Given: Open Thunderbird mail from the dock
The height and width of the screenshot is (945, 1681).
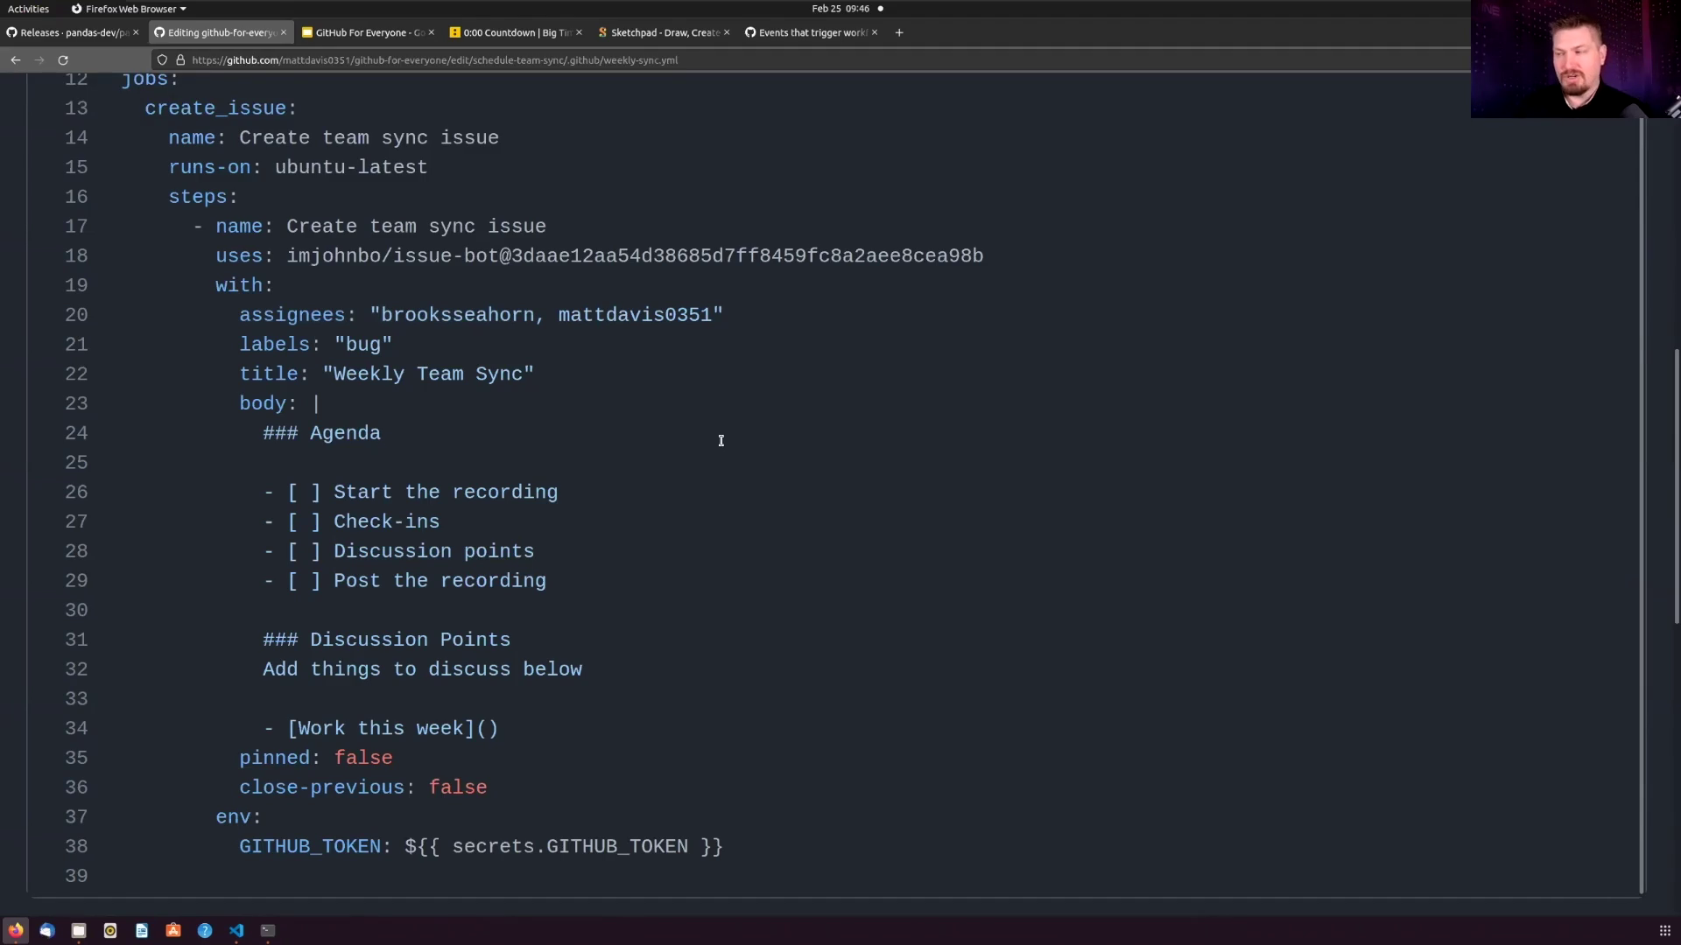Looking at the screenshot, I should point(47,930).
